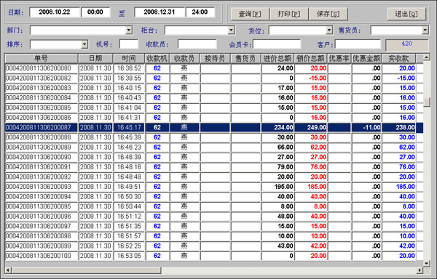Click the -15.00 sale total in red

311,78
